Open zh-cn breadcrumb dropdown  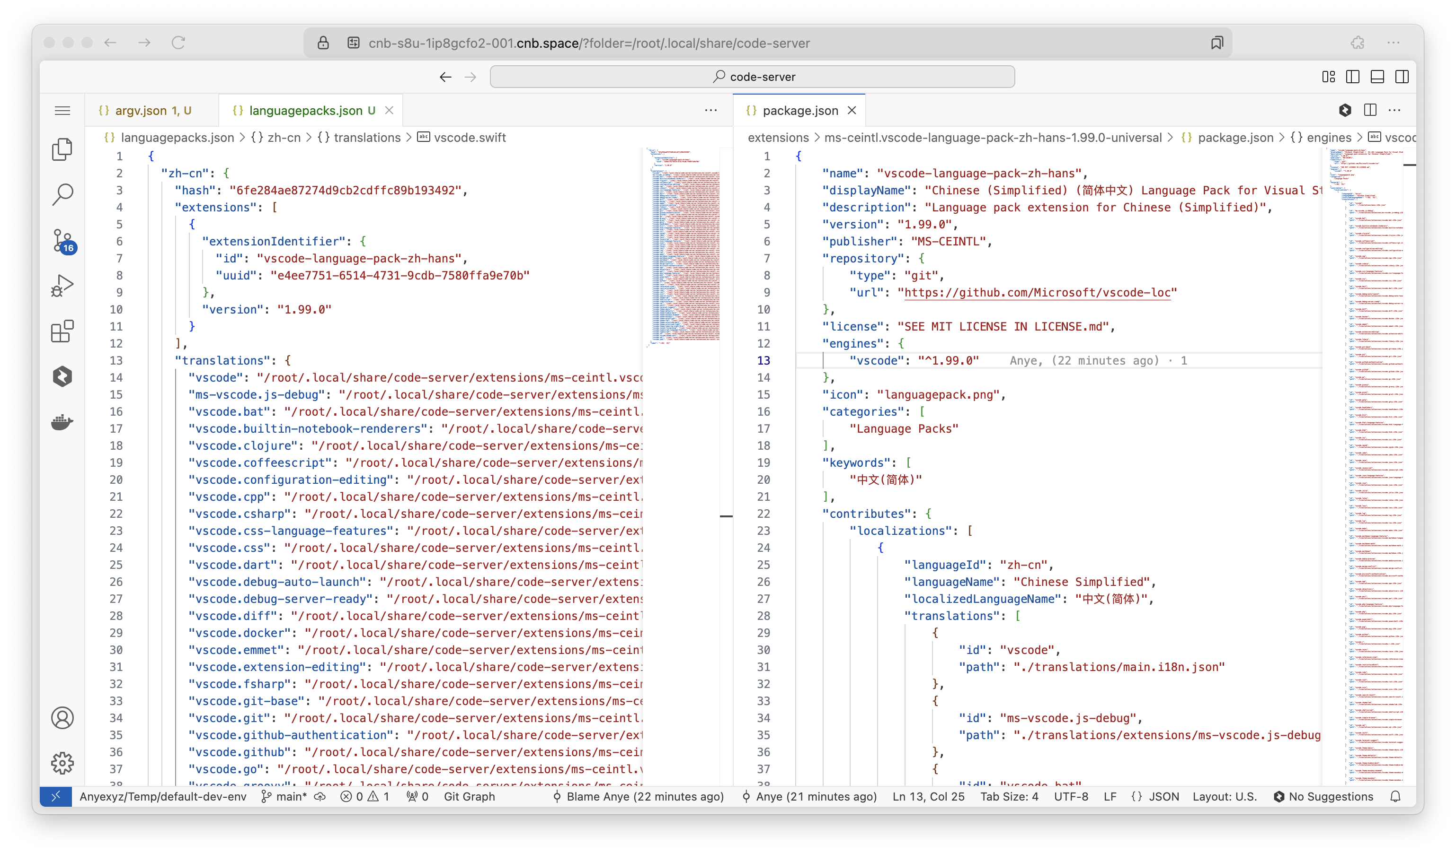[276, 137]
